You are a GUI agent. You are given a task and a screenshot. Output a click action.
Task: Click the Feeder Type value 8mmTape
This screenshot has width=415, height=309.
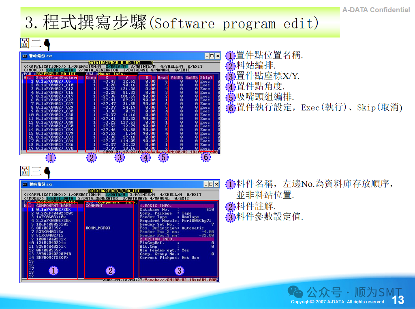190,217
